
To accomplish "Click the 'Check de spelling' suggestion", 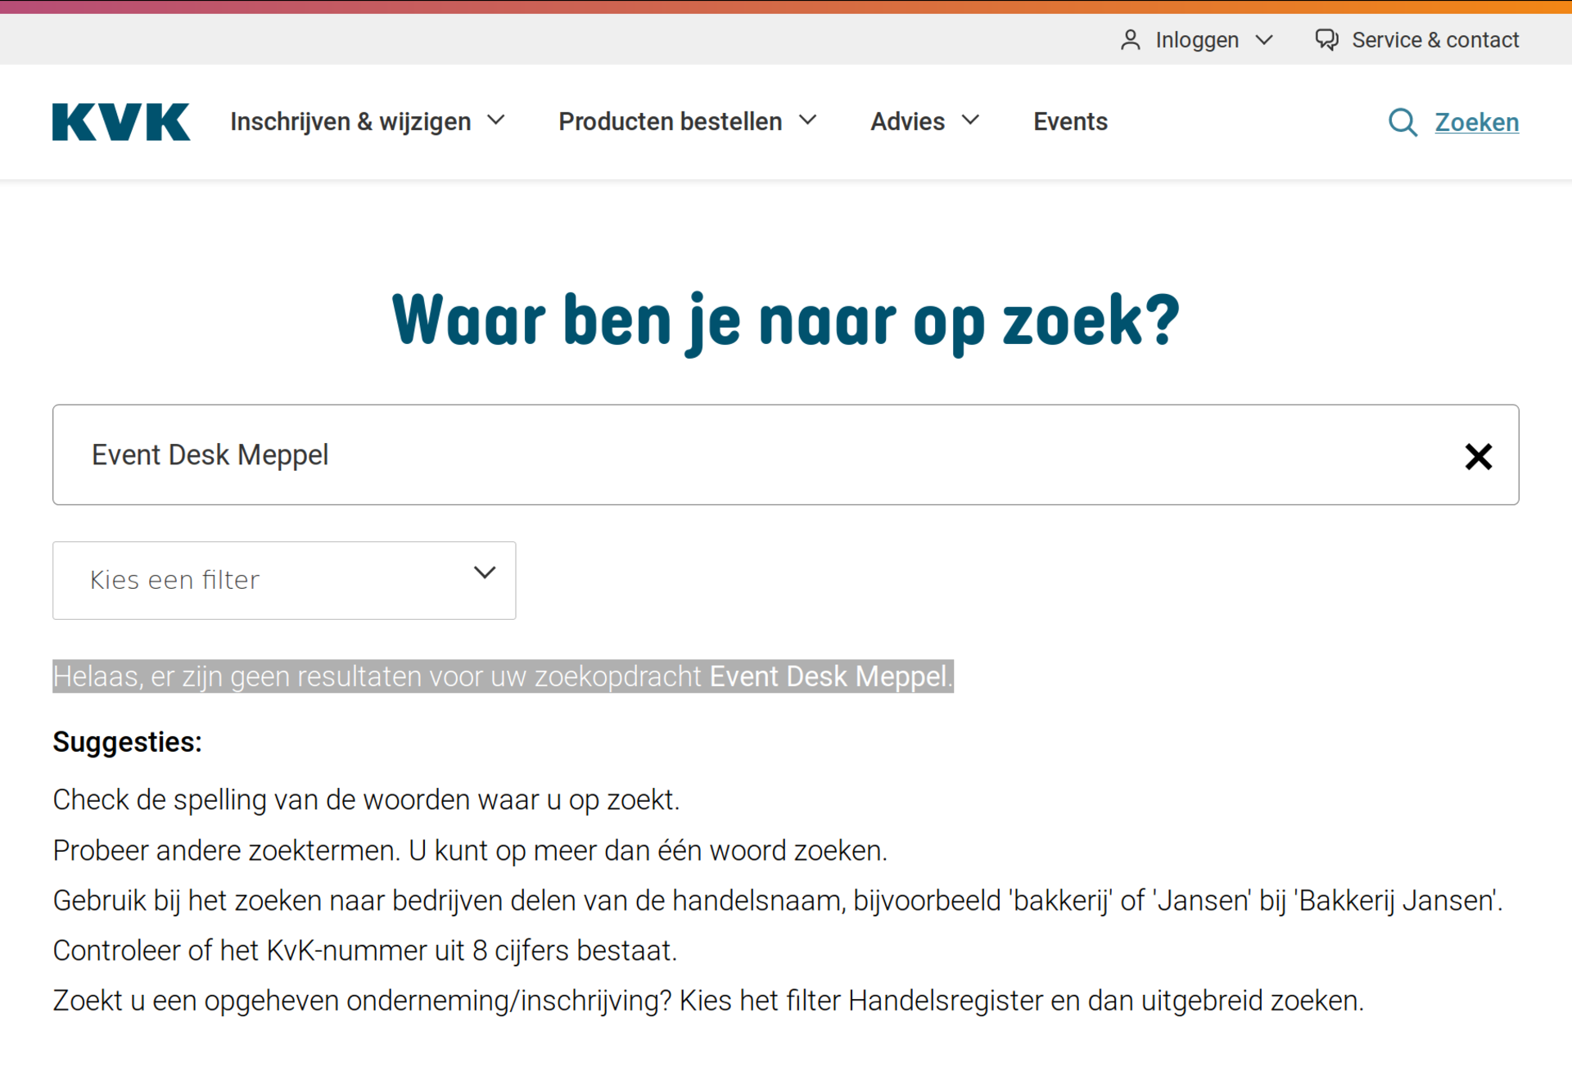I will click(x=366, y=800).
